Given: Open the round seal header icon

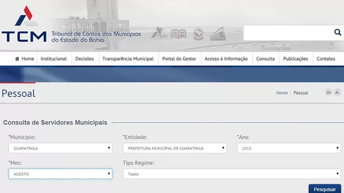Looking at the screenshot, I should click(x=198, y=33).
